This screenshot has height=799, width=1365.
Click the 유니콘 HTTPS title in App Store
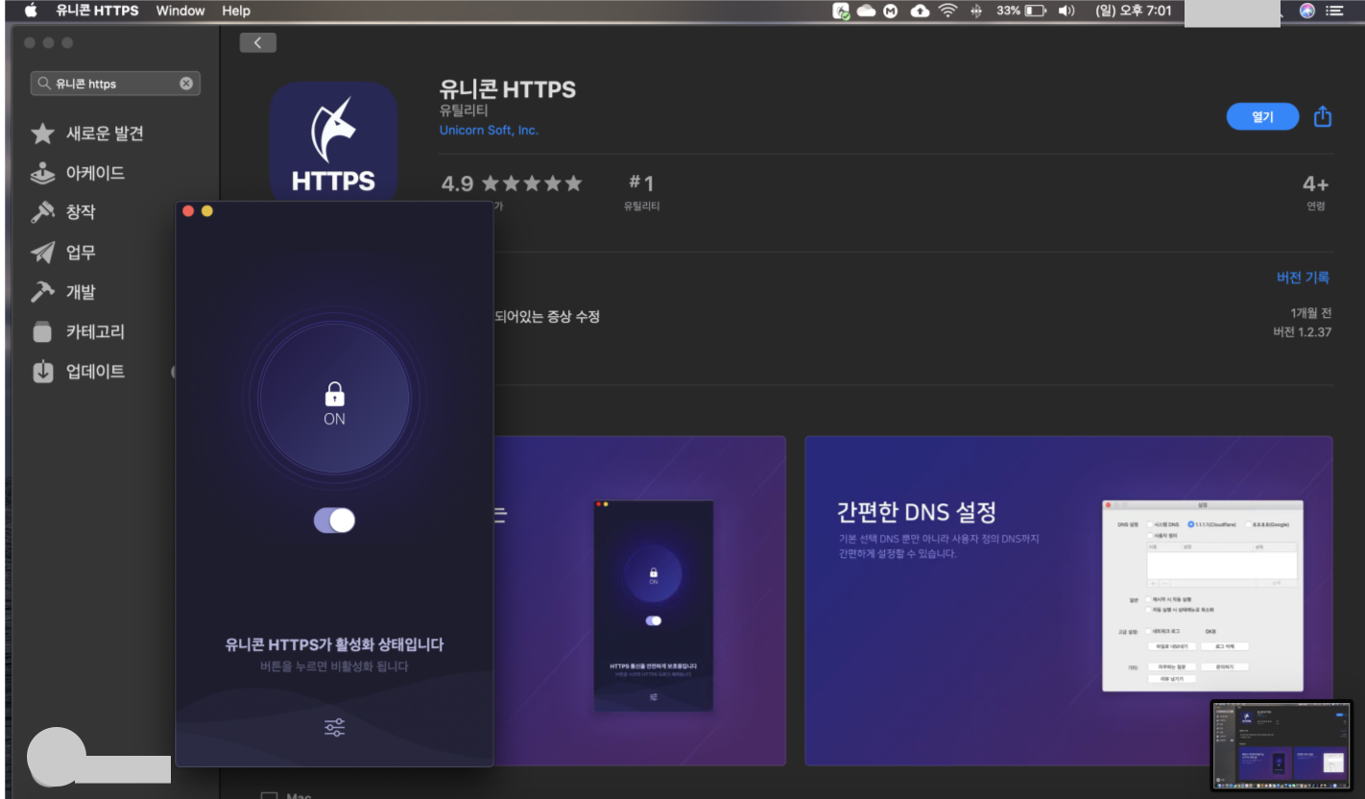pyautogui.click(x=507, y=89)
